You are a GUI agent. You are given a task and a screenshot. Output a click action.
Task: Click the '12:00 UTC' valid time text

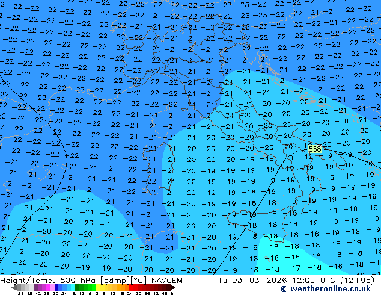click(x=314, y=281)
